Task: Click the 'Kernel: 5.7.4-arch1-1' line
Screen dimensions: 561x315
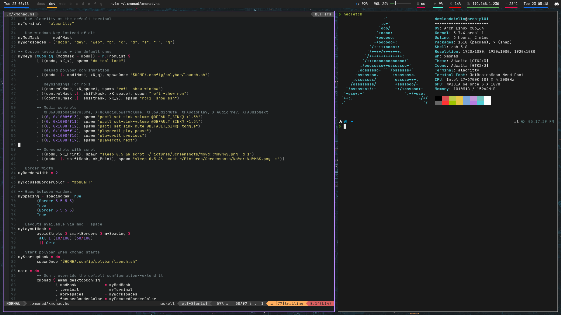Action: coord(459,33)
